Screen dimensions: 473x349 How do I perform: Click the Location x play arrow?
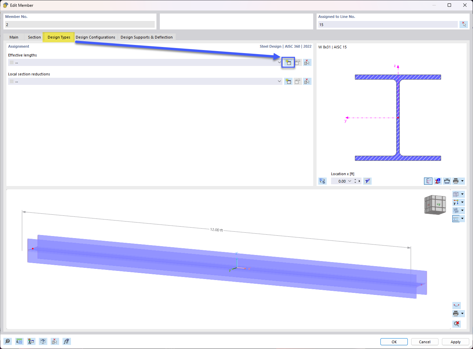click(359, 181)
